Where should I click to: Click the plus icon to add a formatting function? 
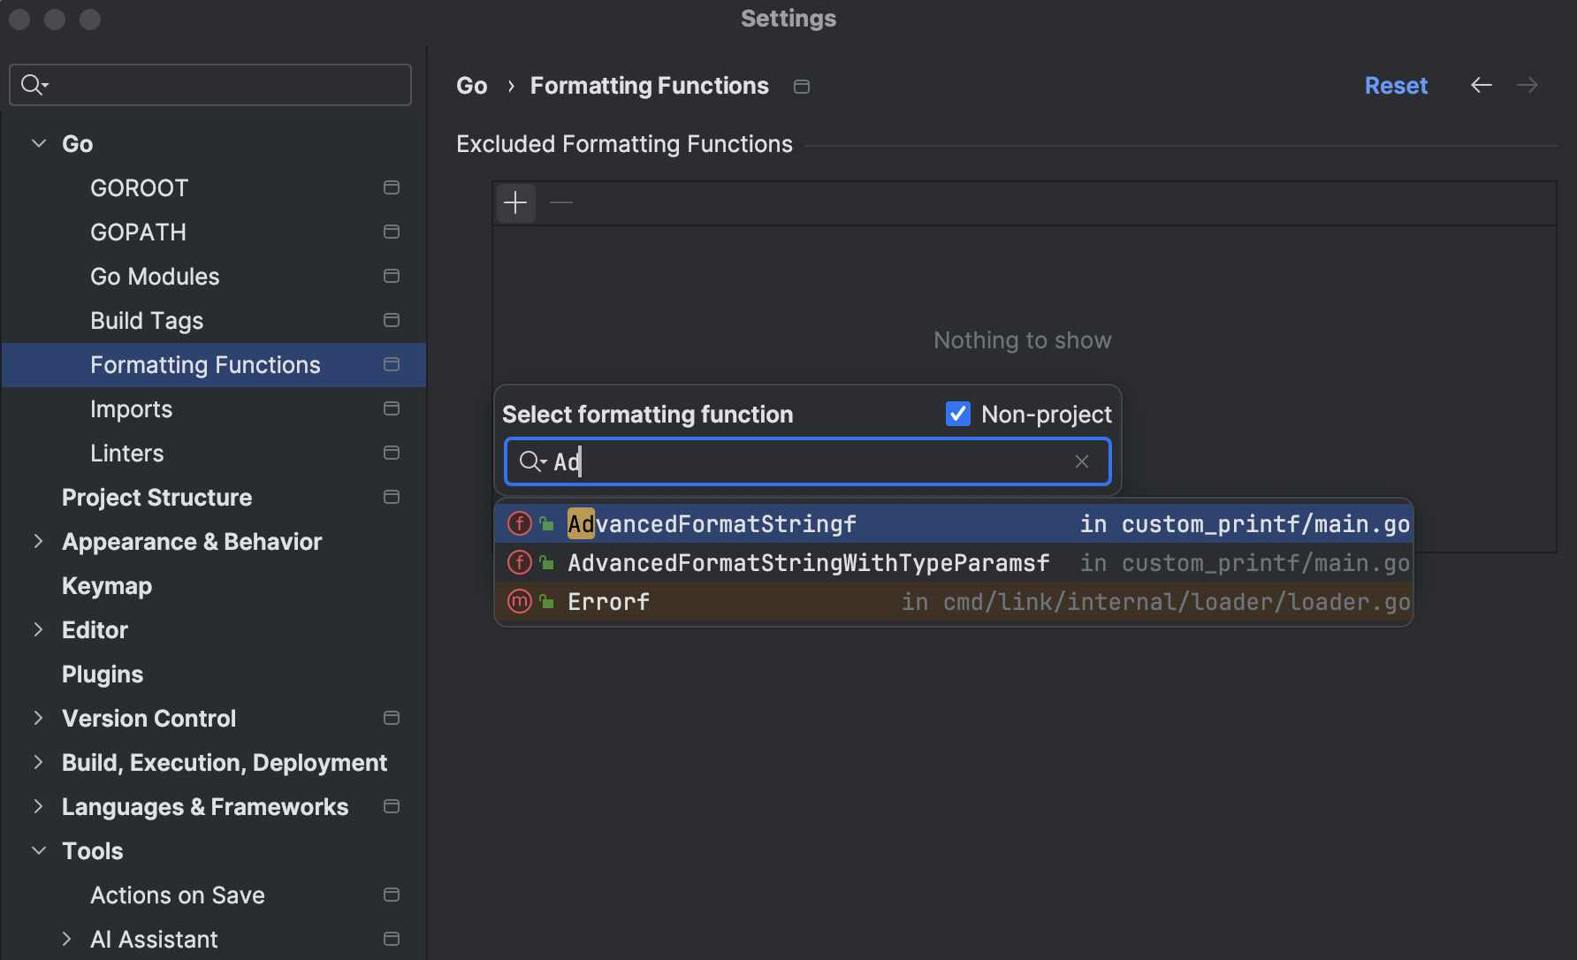pyautogui.click(x=516, y=202)
